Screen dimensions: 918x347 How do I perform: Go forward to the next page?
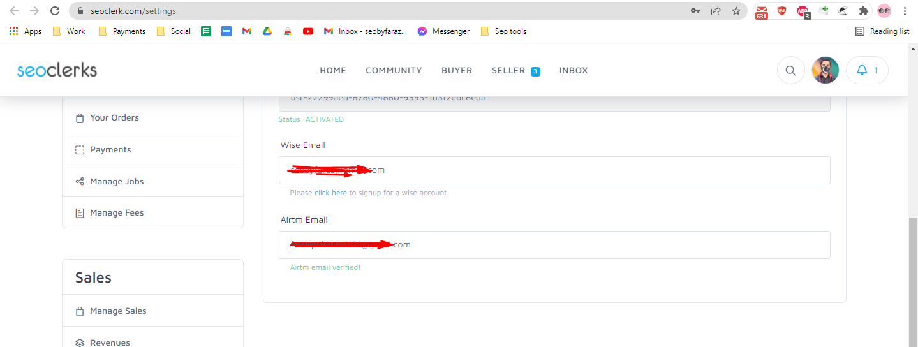34,11
